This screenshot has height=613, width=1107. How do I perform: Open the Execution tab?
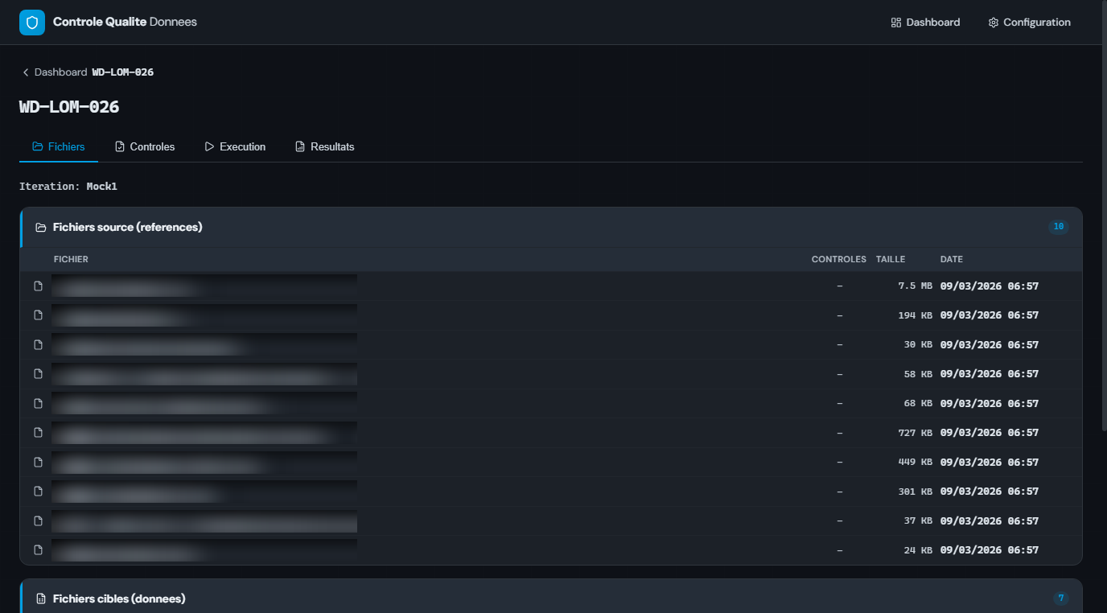click(235, 147)
